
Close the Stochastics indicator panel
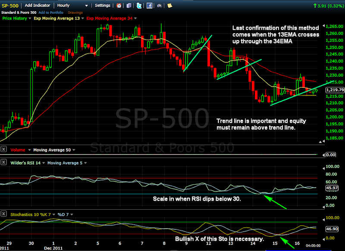pyautogui.click(x=3, y=214)
